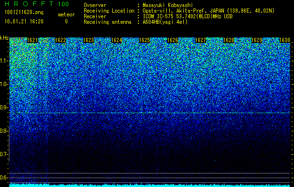The width and height of the screenshot is (294, 187).
Task: Click the ICOM IC-575 receiver text
Action: tap(187, 16)
